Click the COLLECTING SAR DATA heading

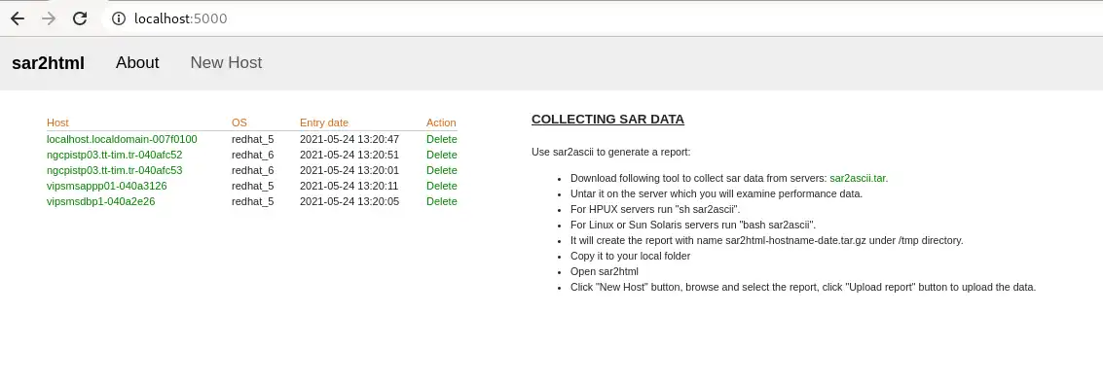point(607,120)
